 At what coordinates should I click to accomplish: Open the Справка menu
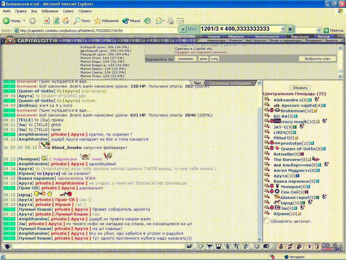[x=85, y=11]
